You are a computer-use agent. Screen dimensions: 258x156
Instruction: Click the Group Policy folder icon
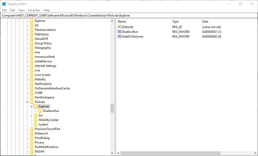[31, 43]
